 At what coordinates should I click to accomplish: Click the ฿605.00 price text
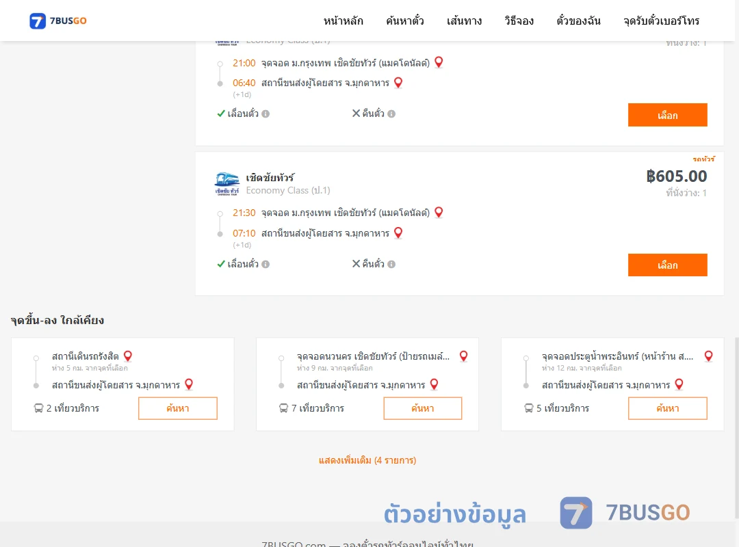(x=676, y=176)
